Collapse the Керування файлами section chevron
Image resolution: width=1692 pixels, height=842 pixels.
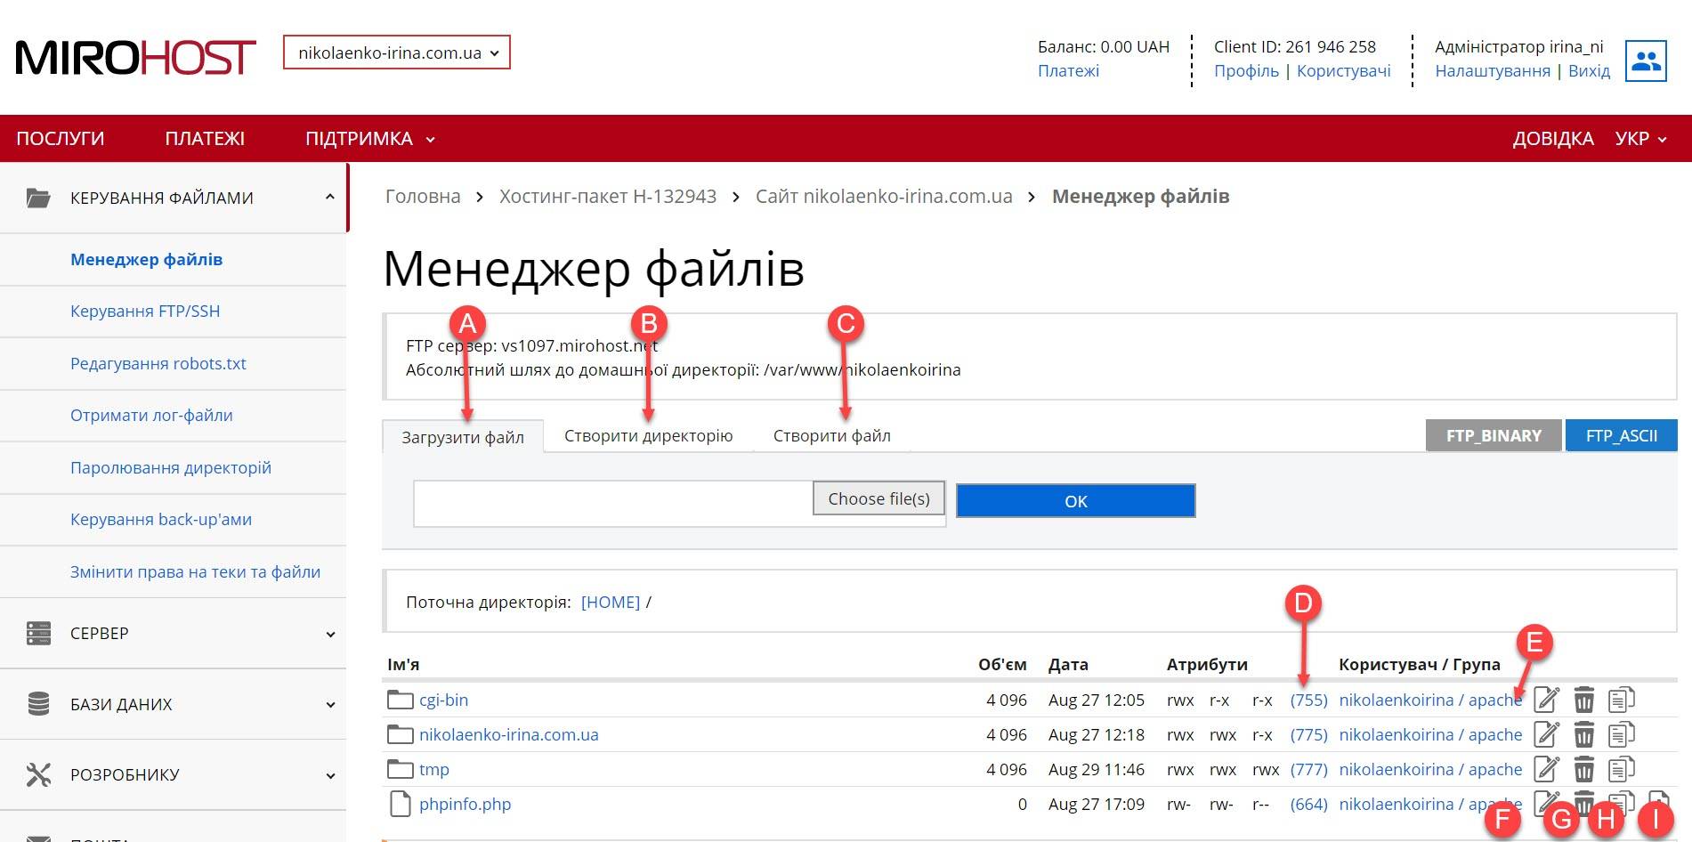[330, 197]
